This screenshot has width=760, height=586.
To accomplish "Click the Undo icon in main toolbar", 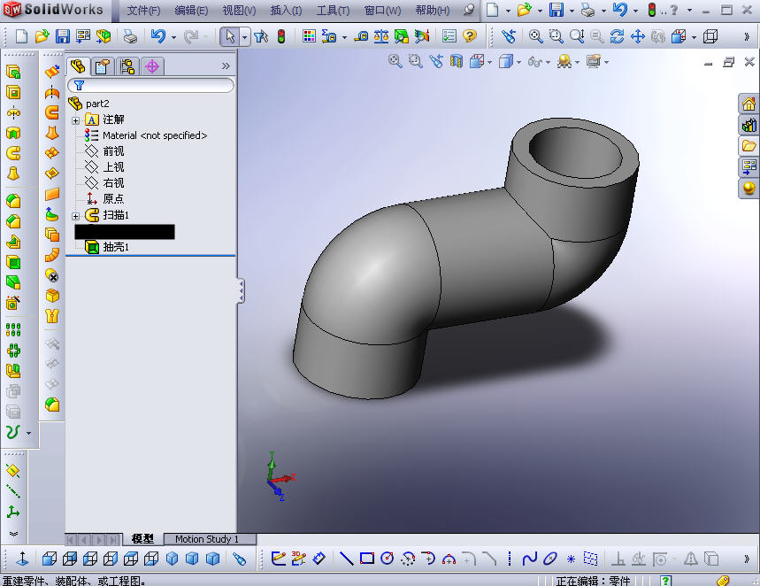I will (158, 36).
